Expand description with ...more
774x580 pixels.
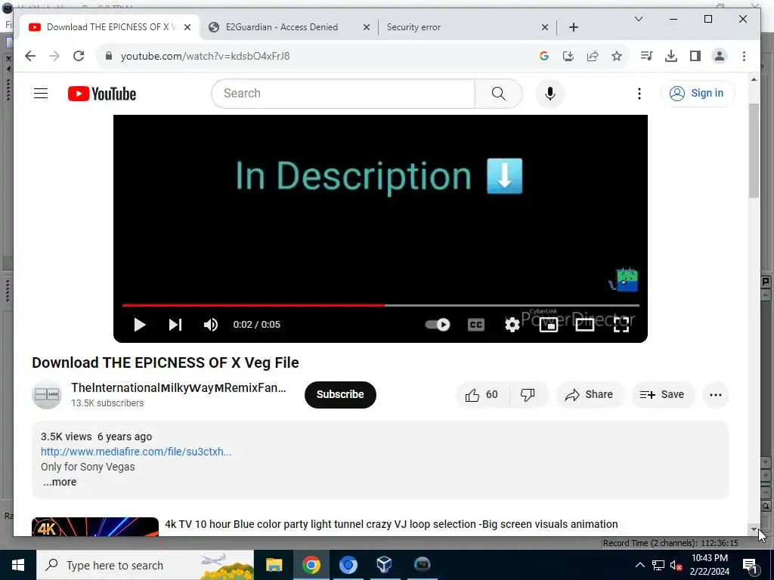(59, 482)
